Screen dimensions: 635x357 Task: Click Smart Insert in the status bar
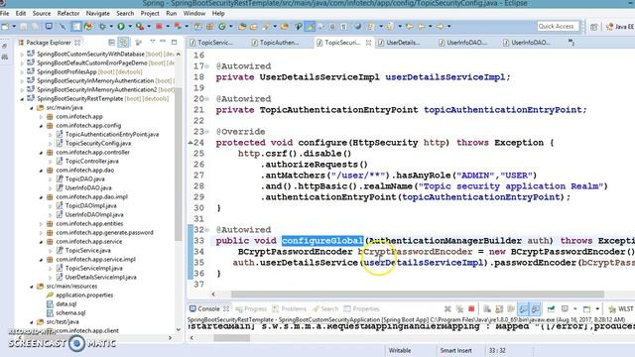[455, 350]
